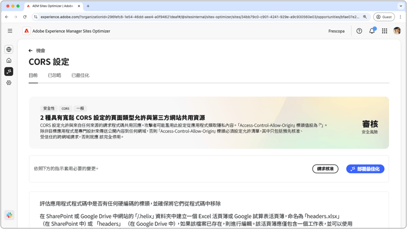The width and height of the screenshot is (407, 229).
Task: Switch to the 目前 tab
Action: point(33,75)
